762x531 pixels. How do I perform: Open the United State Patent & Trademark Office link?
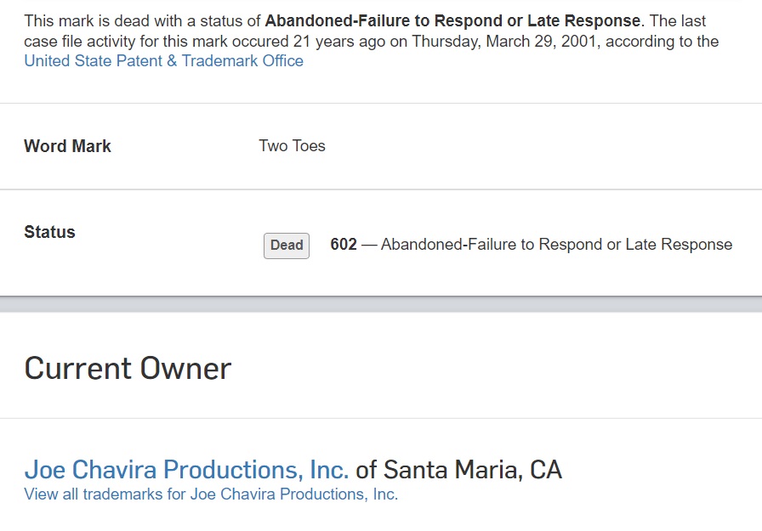pos(163,61)
